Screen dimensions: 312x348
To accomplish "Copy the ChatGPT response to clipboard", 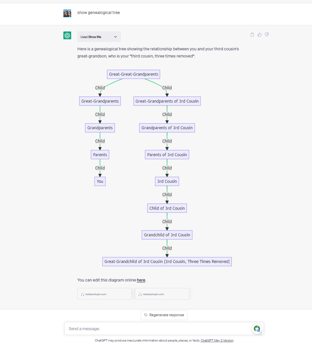I will click(252, 34).
